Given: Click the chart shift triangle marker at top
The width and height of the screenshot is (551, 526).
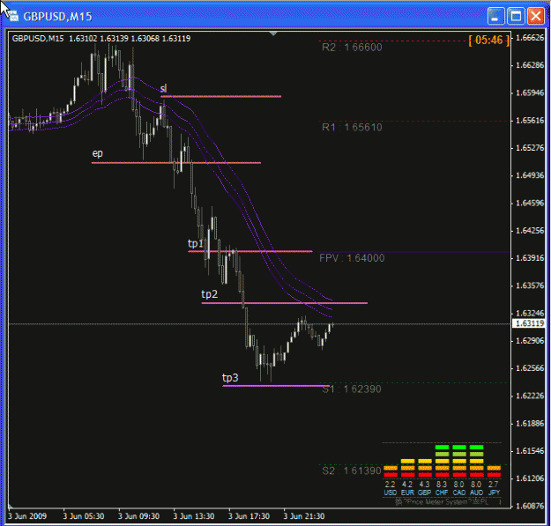Looking at the screenshot, I should pos(273,33).
